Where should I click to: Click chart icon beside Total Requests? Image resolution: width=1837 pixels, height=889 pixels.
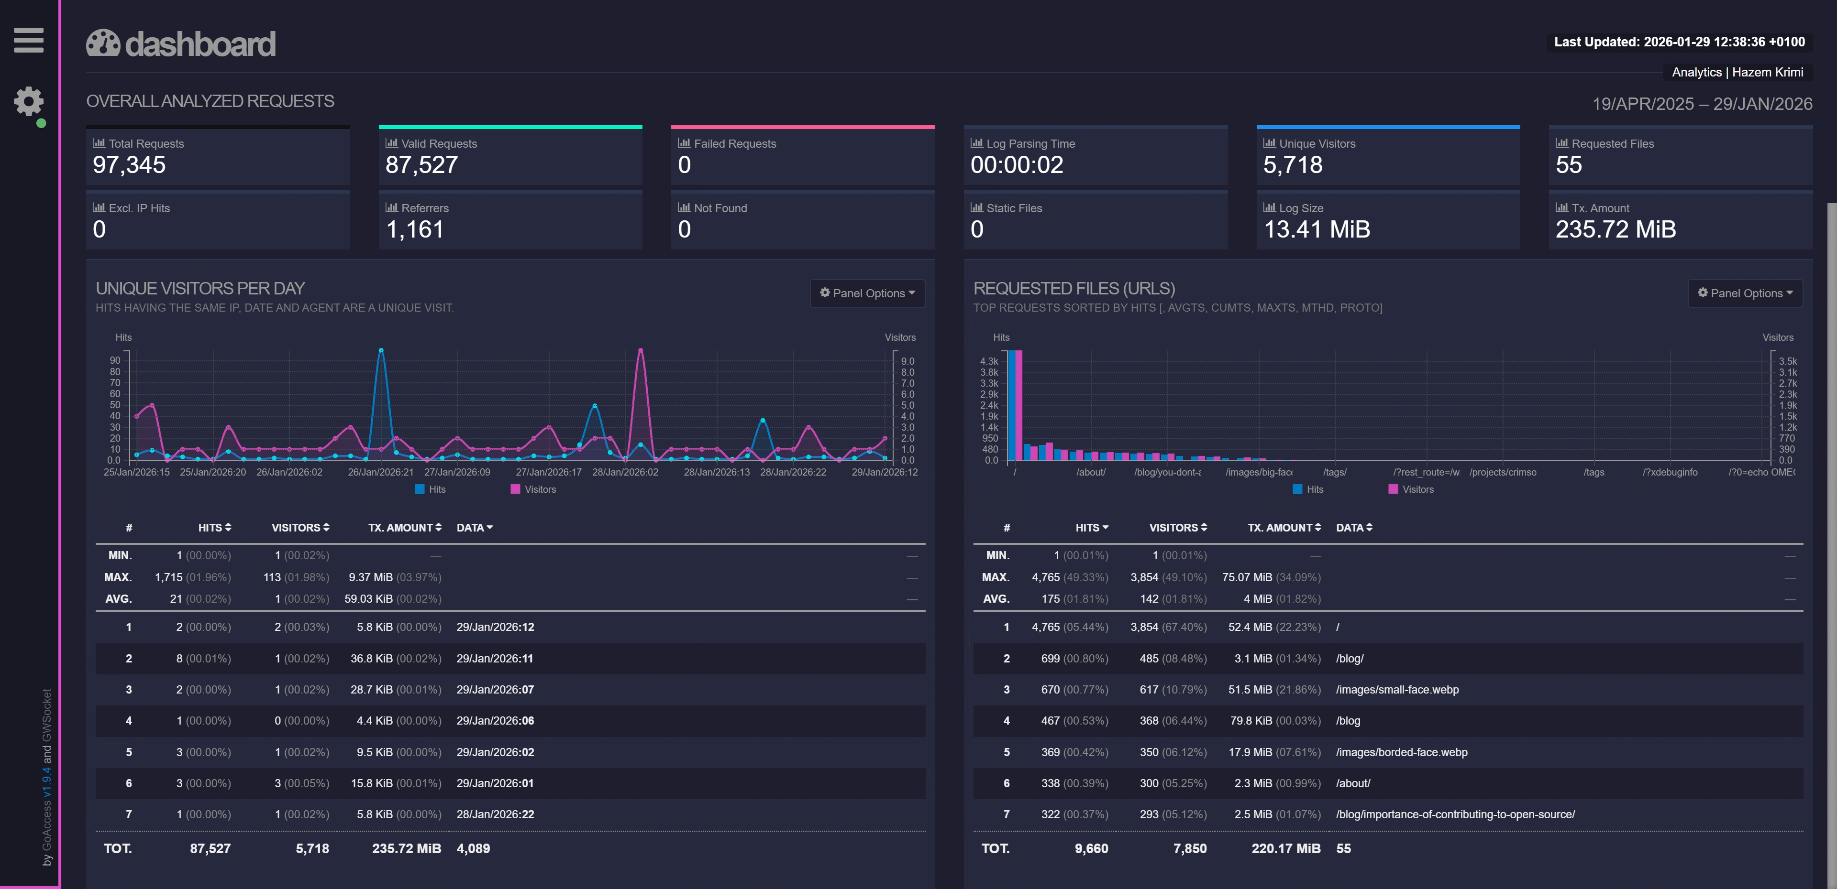(99, 143)
